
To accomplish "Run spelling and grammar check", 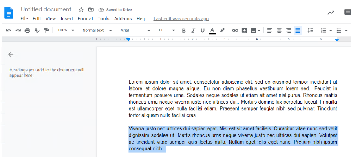I will (37, 31).
